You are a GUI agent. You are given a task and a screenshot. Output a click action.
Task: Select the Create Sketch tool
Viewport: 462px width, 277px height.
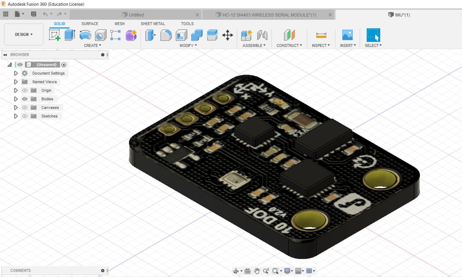[54, 35]
